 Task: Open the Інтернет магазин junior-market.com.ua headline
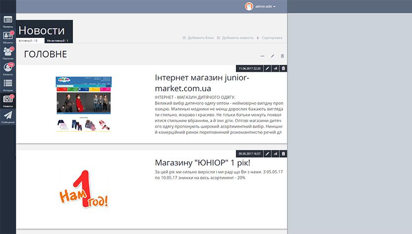[x=202, y=83]
